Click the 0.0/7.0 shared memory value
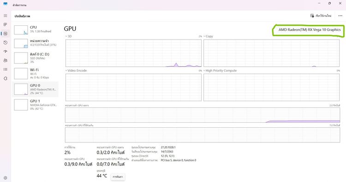The image size is (346, 182). [111, 164]
